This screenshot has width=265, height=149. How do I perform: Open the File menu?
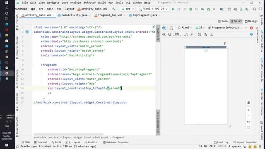(25, 3)
